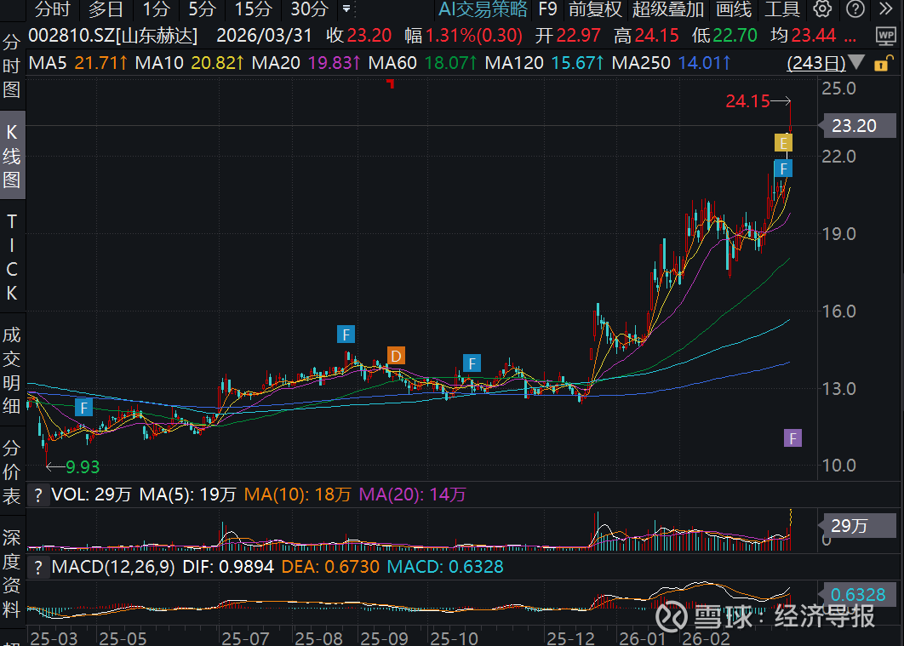The width and height of the screenshot is (904, 646).
Task: Open MACD indicator help question mark
Action: (x=37, y=568)
